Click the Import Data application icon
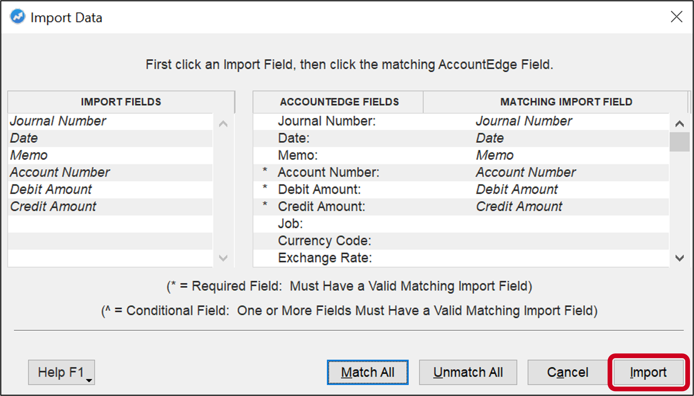Screen dimensions: 694x396 17,16
